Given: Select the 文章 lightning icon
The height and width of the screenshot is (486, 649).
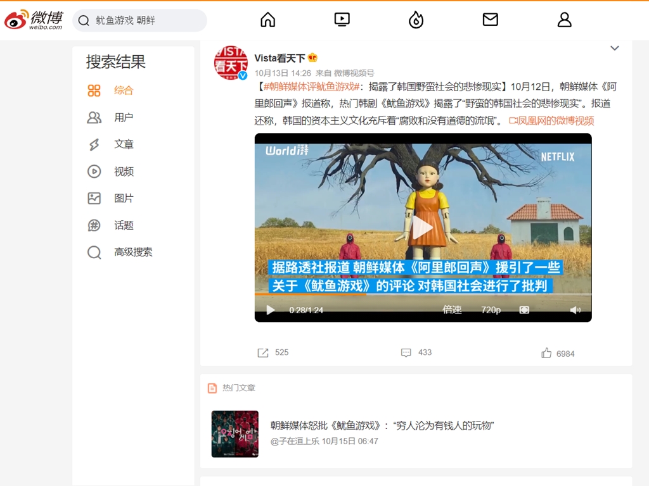Looking at the screenshot, I should [x=94, y=144].
